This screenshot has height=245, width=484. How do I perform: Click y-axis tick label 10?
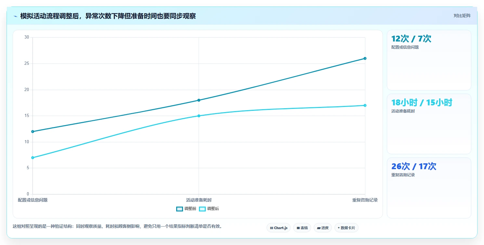(x=27, y=142)
